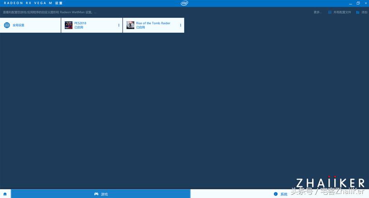Viewport: 369px width, 198px height.
Task: Click the 更多 more link
Action: pyautogui.click(x=317, y=12)
